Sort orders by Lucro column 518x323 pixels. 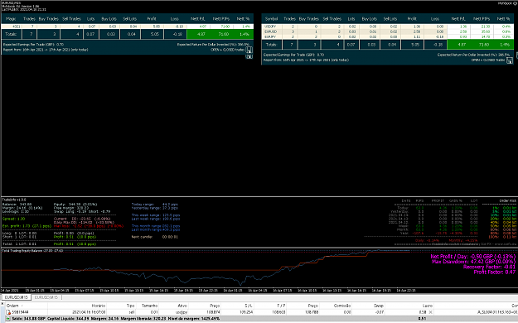(428, 306)
